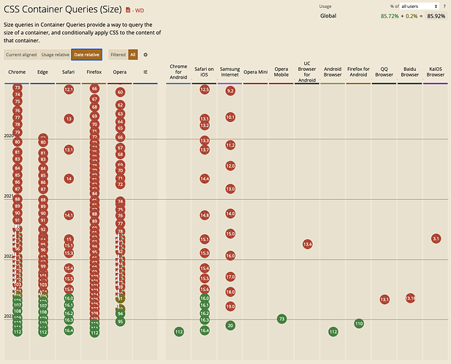Click Android Browser 112 green circle
451x364 pixels.
click(x=333, y=332)
